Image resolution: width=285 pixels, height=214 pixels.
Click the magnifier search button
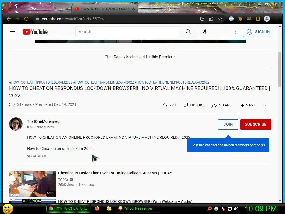click(188, 32)
